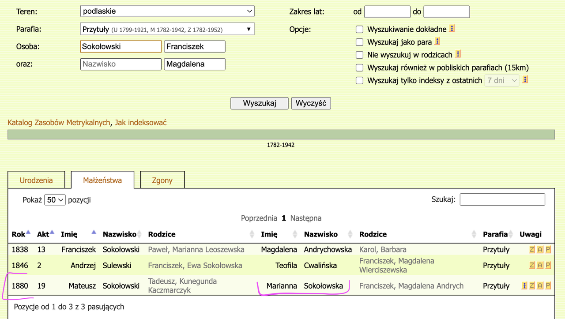Go to Następna results page
The width and height of the screenshot is (565, 319).
(306, 218)
